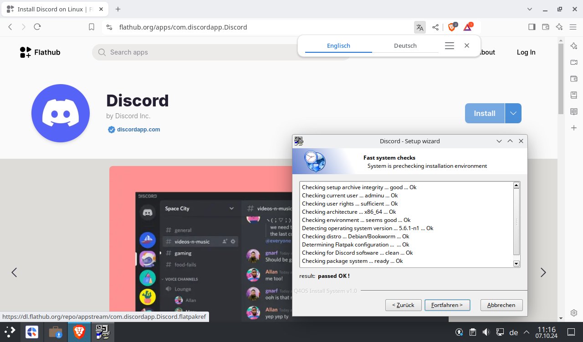Click show desktop button in taskbar
Screen dimensions: 583x342
coord(571,332)
